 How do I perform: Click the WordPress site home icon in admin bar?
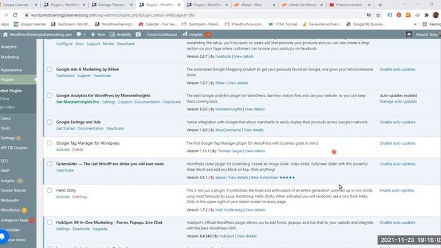[x=6, y=34]
